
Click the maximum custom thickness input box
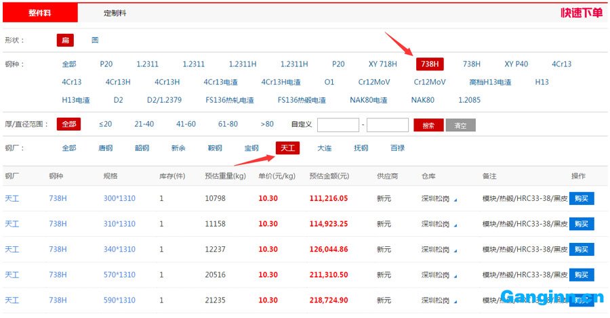pos(387,125)
